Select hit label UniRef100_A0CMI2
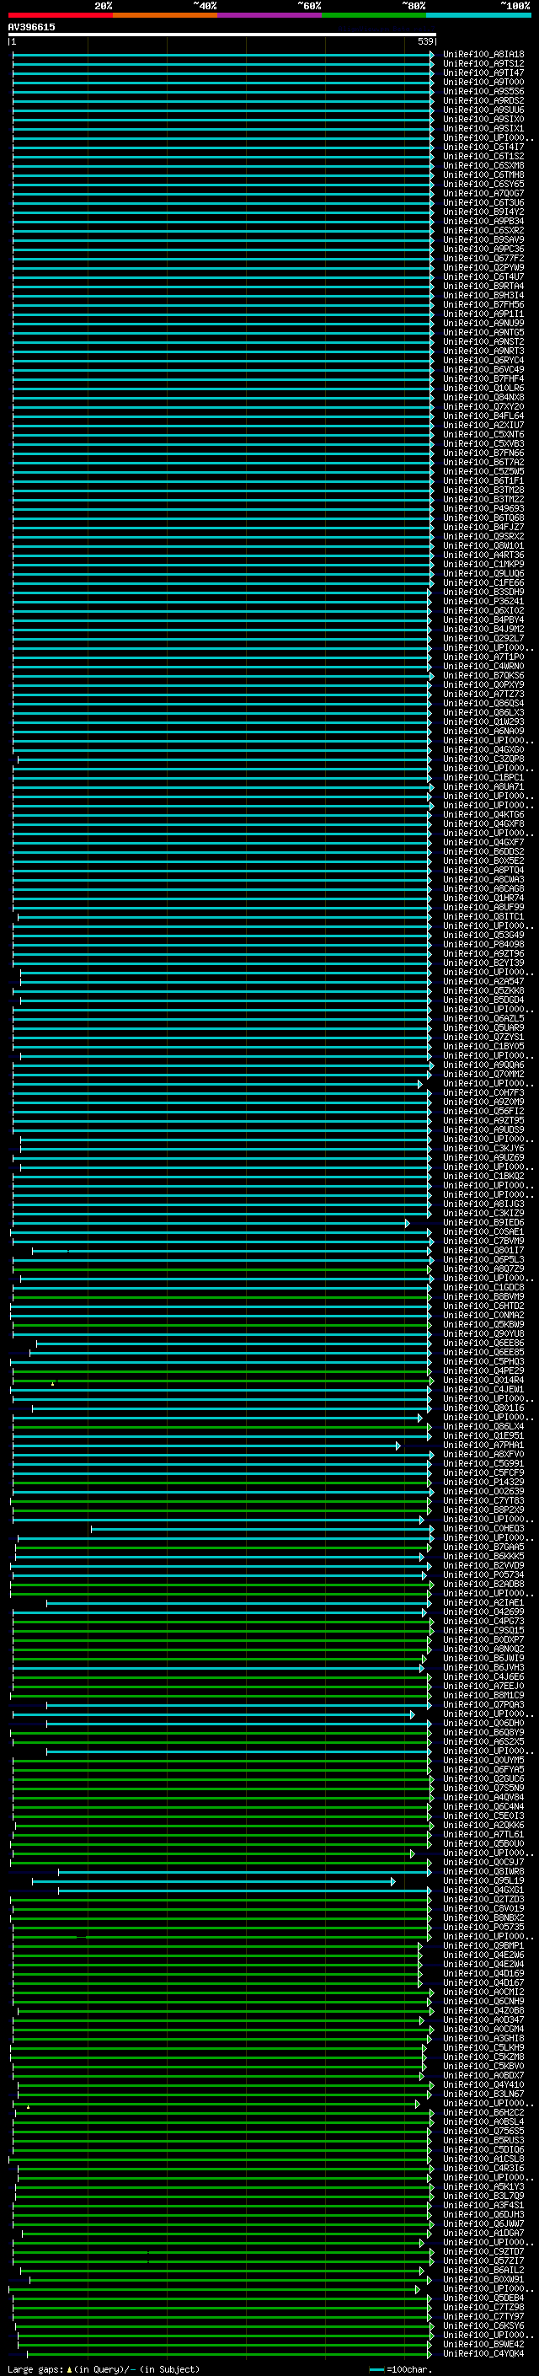539x2376 pixels. point(483,1992)
